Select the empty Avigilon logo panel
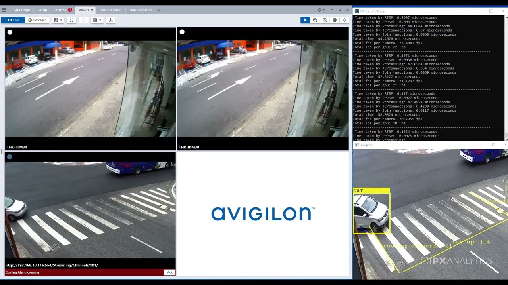Viewport: 508px width, 285px height. [263, 214]
